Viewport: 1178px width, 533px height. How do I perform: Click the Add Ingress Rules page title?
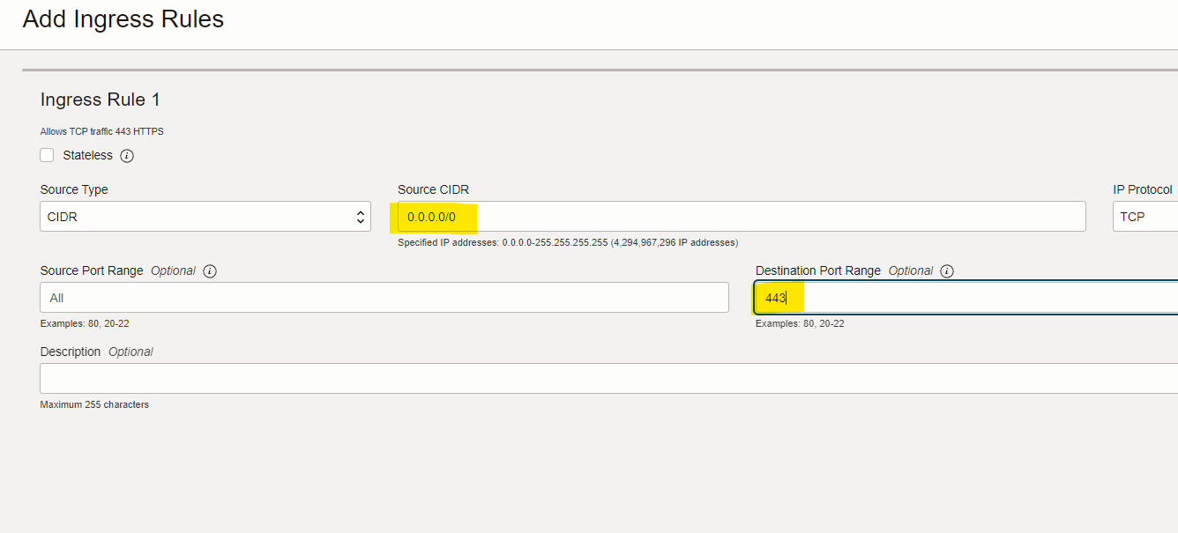coord(123,19)
